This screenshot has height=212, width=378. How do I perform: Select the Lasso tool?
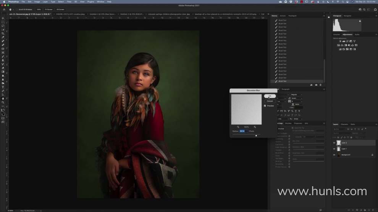[x=3, y=26]
